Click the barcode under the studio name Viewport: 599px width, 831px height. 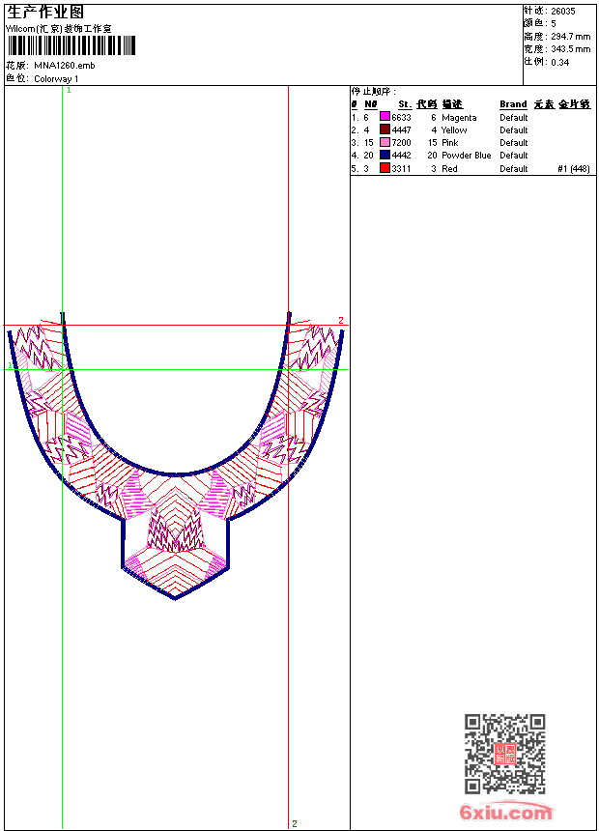click(71, 45)
